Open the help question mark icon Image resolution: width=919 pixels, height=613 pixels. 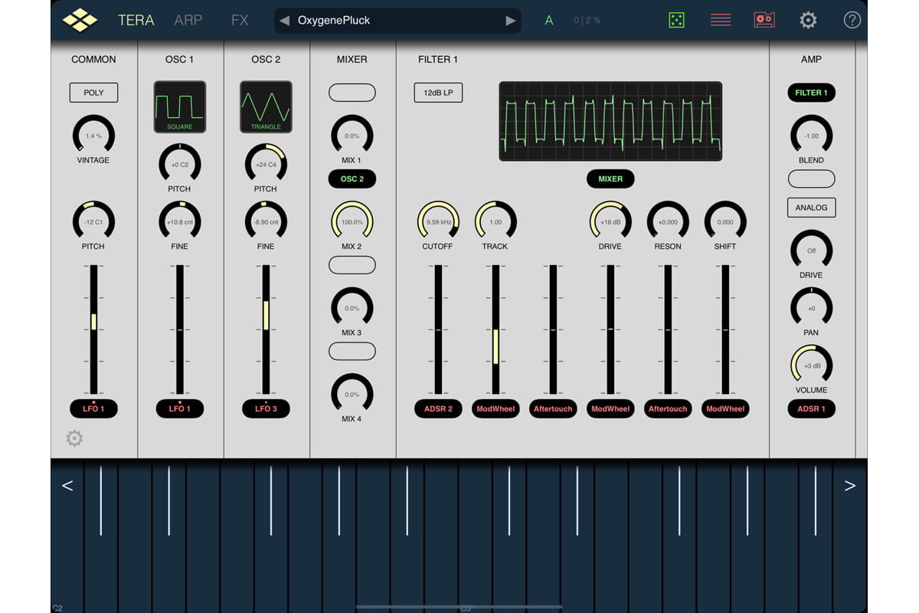(x=852, y=20)
